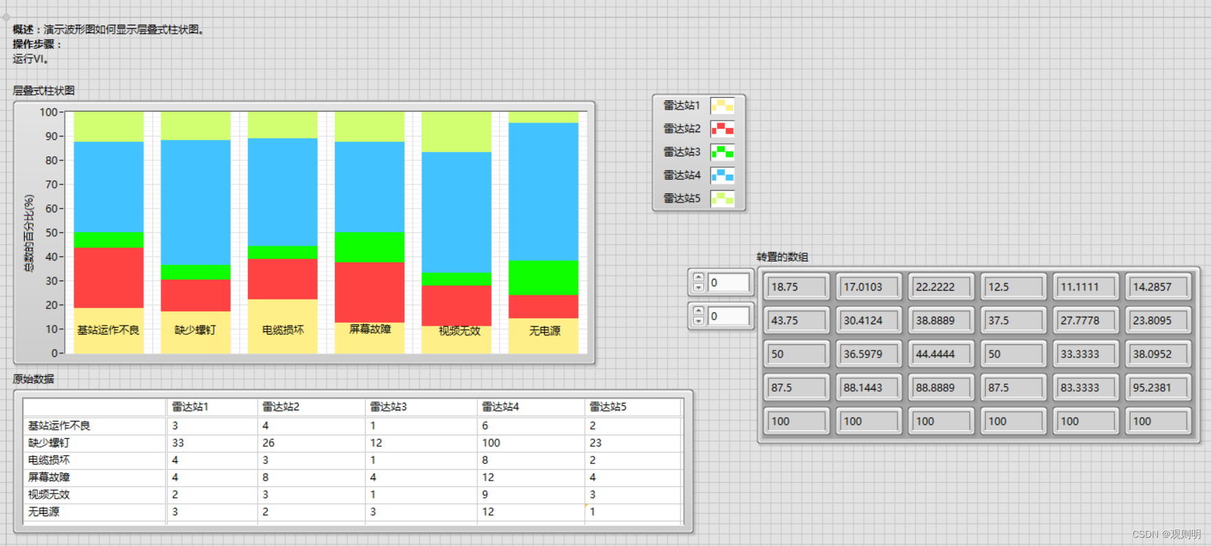The width and height of the screenshot is (1211, 546).
Task: Click the array cell with 88.8889
Action: coord(942,388)
